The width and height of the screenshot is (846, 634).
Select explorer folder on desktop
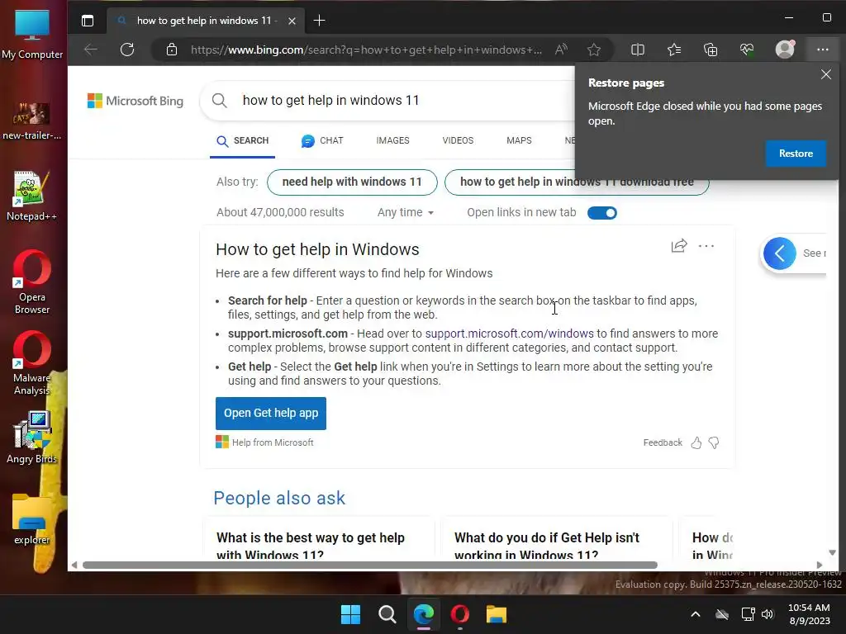(32, 519)
